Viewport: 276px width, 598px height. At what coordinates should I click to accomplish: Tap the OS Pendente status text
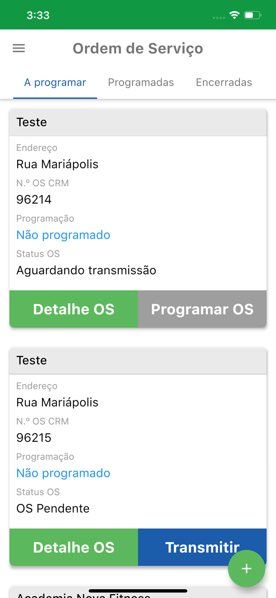click(53, 508)
